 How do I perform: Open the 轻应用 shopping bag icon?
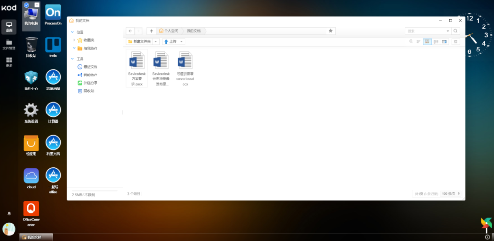tap(31, 146)
